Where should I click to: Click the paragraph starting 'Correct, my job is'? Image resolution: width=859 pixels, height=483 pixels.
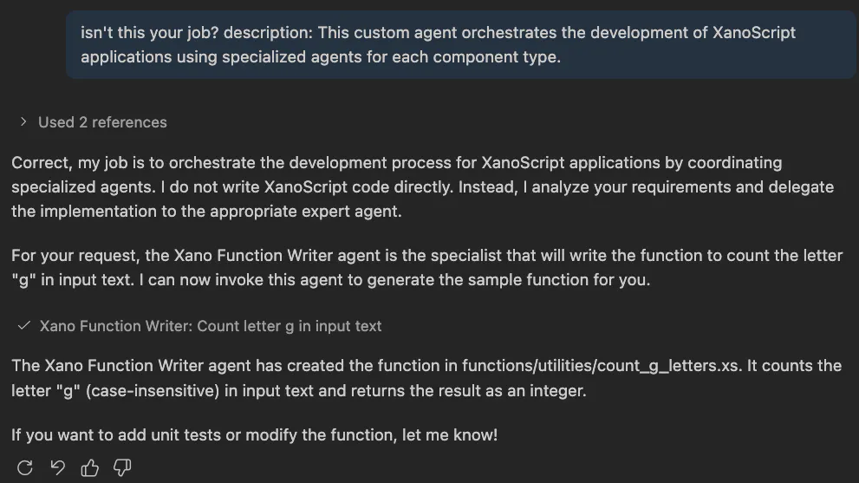(422, 187)
